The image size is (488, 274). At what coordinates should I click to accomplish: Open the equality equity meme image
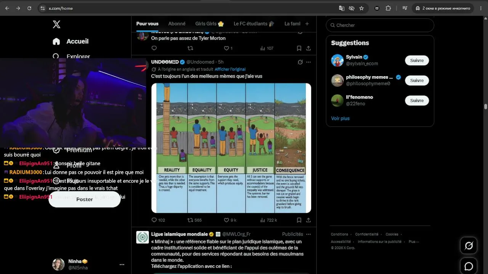click(x=231, y=148)
